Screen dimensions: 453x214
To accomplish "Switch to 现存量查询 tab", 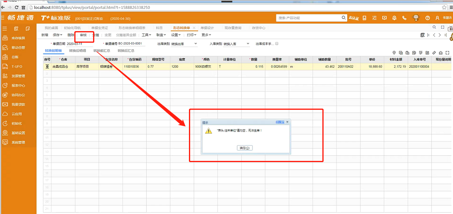I will (233, 28).
